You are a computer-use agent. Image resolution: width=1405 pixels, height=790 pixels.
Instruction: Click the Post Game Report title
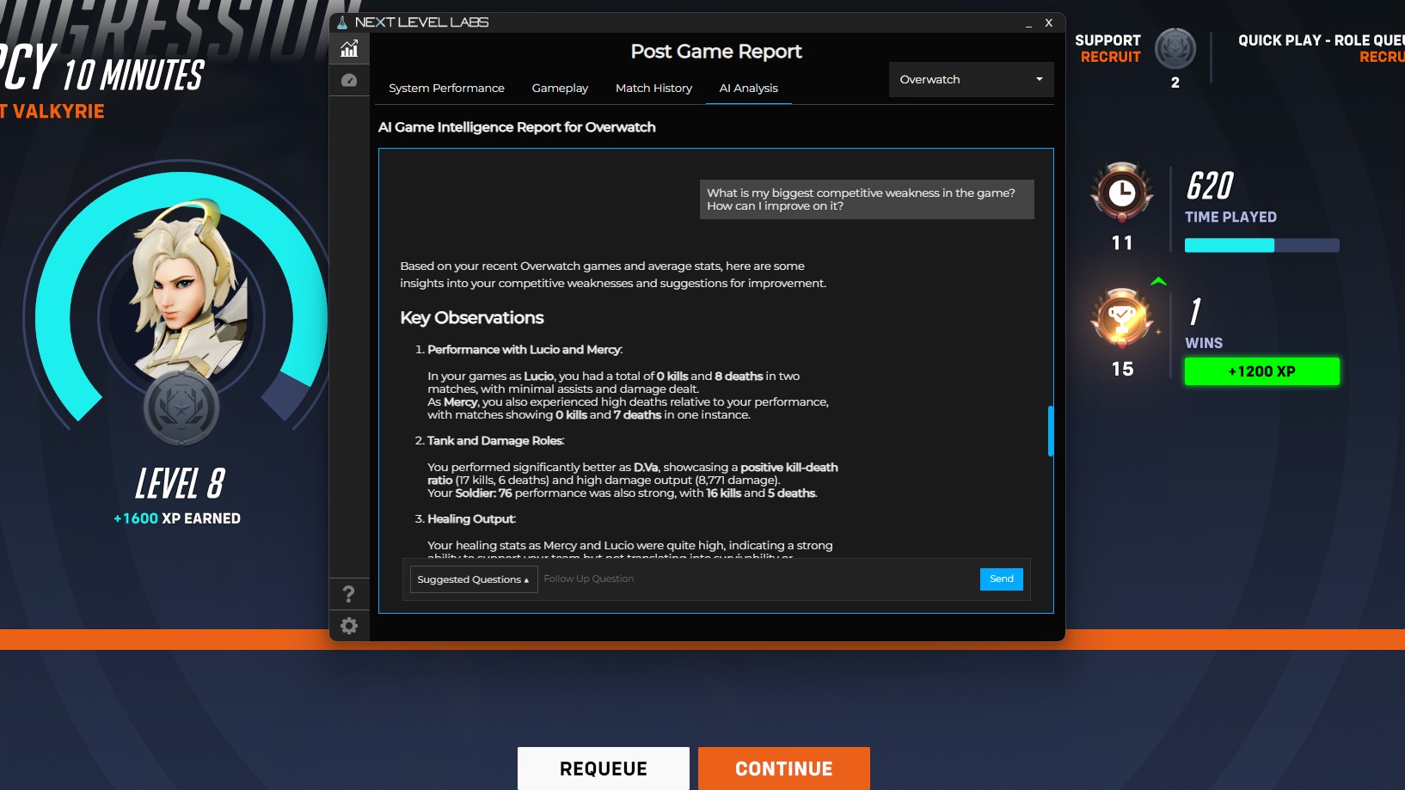tap(716, 52)
